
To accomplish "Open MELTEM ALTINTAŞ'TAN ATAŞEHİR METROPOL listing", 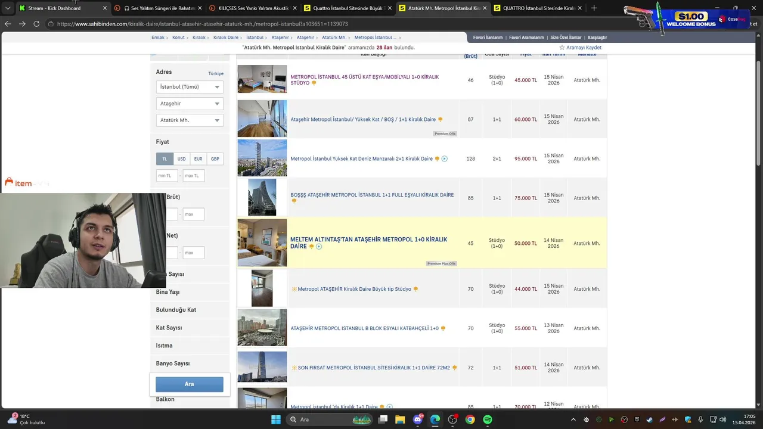I will [x=368, y=243].
